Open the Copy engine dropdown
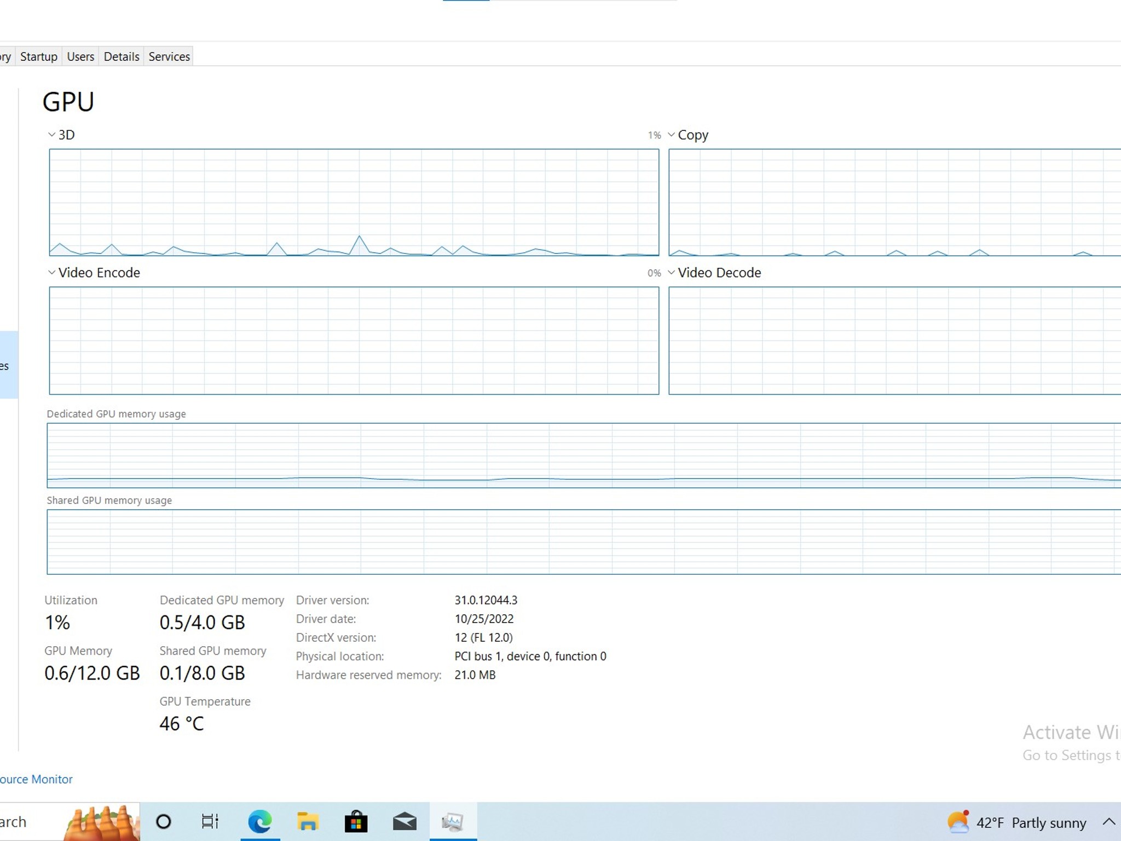This screenshot has width=1121, height=841. pos(671,135)
